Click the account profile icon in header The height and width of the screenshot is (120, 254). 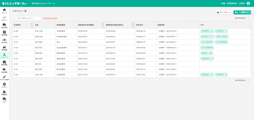(248, 3)
